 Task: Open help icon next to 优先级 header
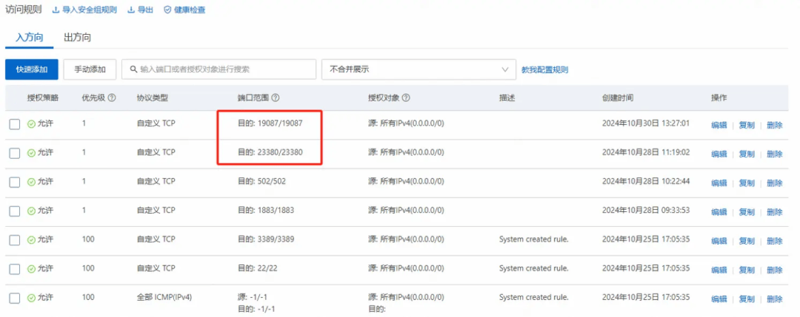pyautogui.click(x=112, y=98)
